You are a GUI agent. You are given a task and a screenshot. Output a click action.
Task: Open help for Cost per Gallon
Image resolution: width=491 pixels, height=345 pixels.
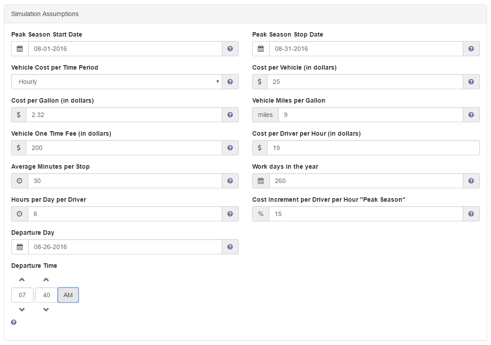(x=230, y=115)
